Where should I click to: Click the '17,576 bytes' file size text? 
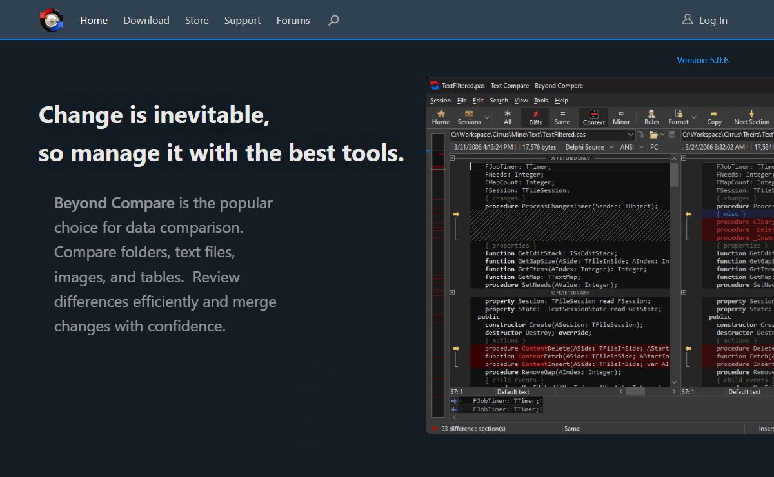539,147
